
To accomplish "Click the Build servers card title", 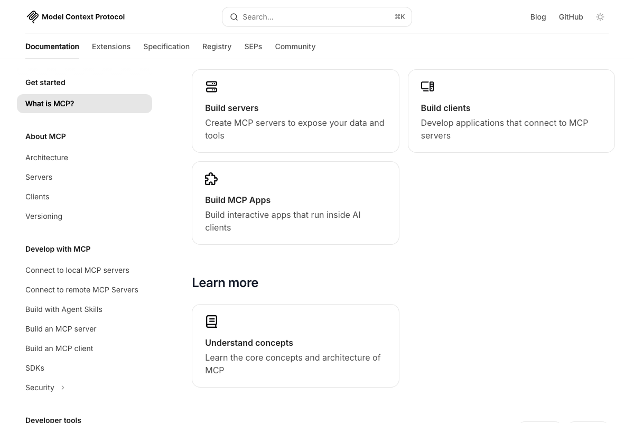I will click(232, 108).
